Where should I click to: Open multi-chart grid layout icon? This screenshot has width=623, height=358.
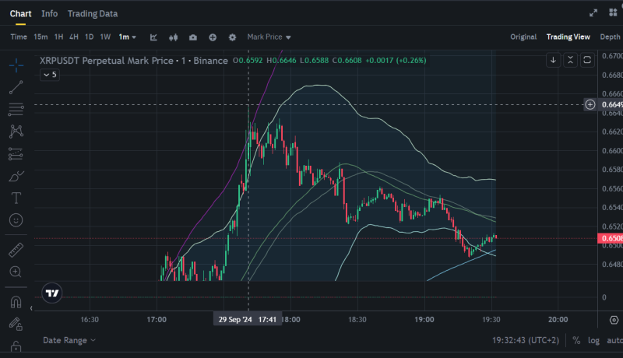pyautogui.click(x=613, y=12)
